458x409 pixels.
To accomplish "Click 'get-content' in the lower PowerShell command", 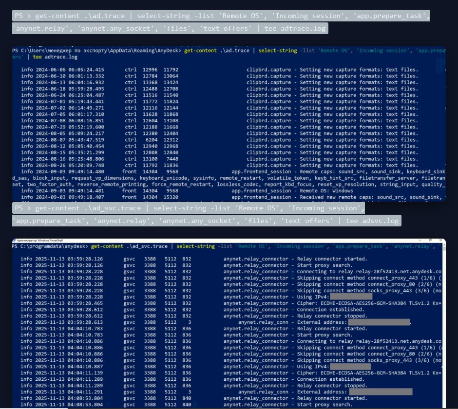I will [107, 246].
